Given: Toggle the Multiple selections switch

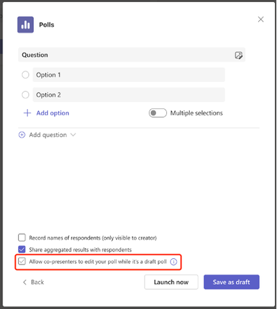Looking at the screenshot, I should coord(158,113).
